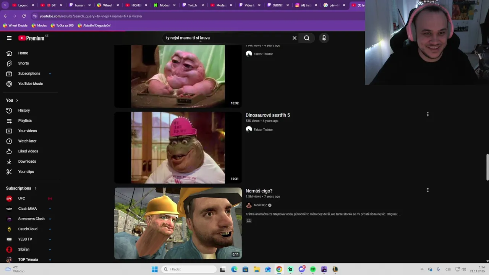This screenshot has width=489, height=275.
Task: Click the Liked videos thumbs-up icon
Action: pyautogui.click(x=9, y=151)
